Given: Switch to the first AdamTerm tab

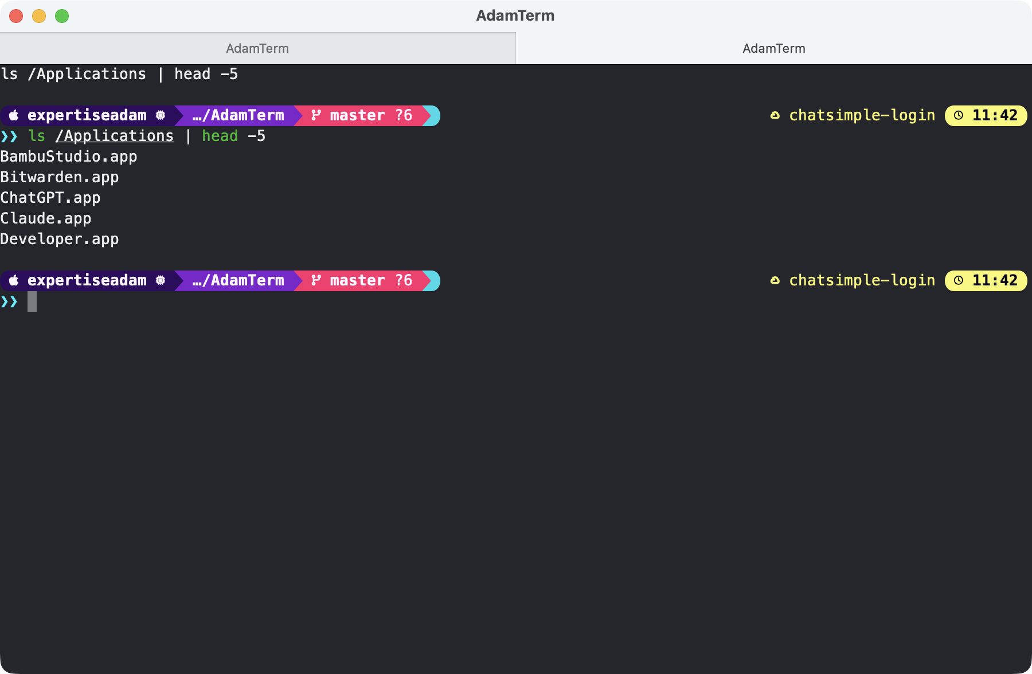Looking at the screenshot, I should (x=257, y=48).
